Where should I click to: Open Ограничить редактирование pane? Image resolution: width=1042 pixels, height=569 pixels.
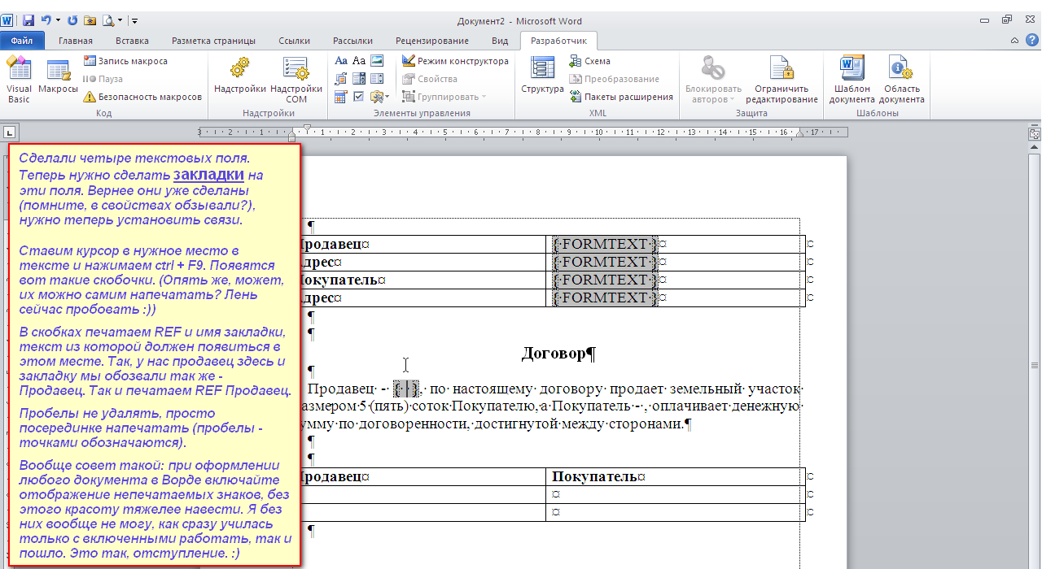click(781, 80)
